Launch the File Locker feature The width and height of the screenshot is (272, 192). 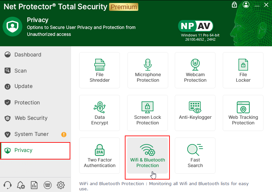tap(243, 70)
